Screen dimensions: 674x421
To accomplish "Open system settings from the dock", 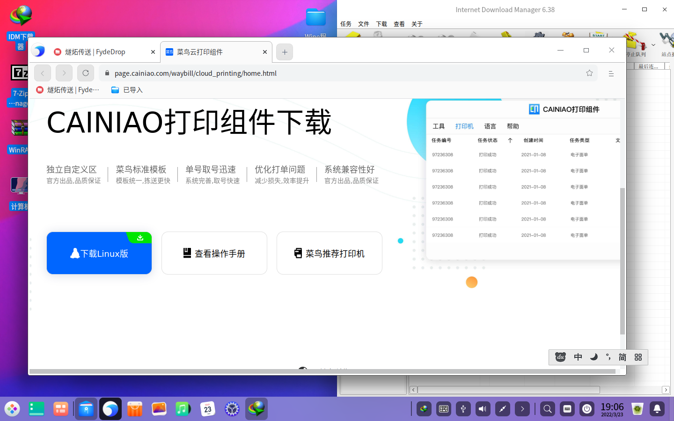I will pos(232,409).
